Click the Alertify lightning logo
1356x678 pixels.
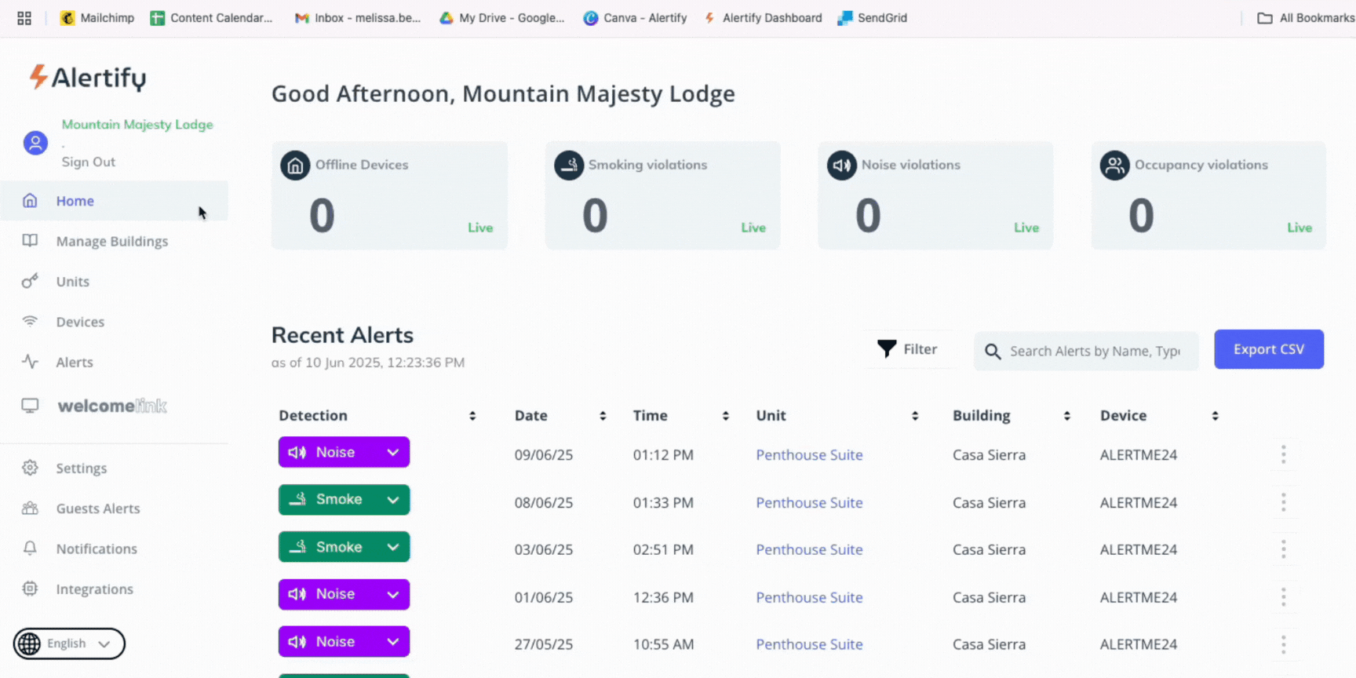click(38, 77)
